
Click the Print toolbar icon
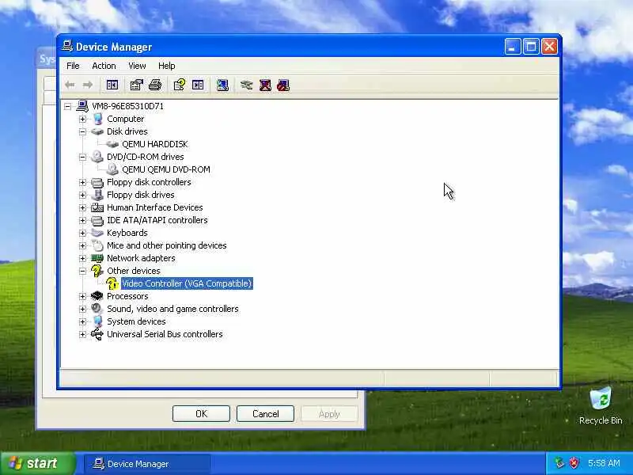pyautogui.click(x=155, y=85)
